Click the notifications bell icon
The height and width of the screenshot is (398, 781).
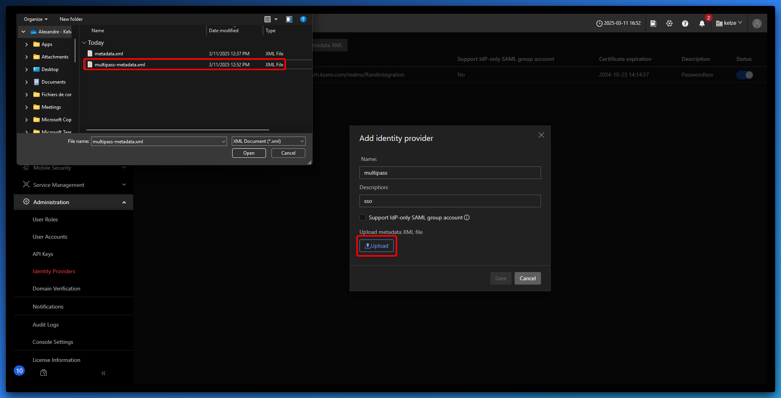pyautogui.click(x=702, y=24)
